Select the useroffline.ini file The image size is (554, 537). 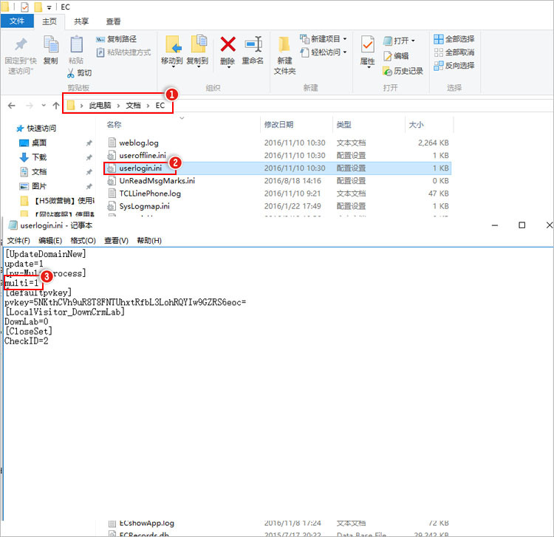(x=143, y=155)
